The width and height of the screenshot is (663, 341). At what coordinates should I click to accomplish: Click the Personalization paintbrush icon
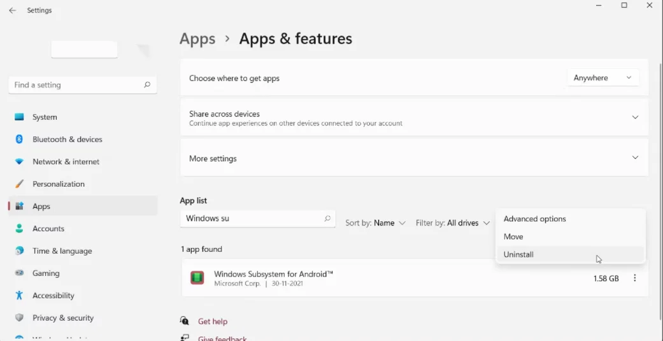(19, 184)
